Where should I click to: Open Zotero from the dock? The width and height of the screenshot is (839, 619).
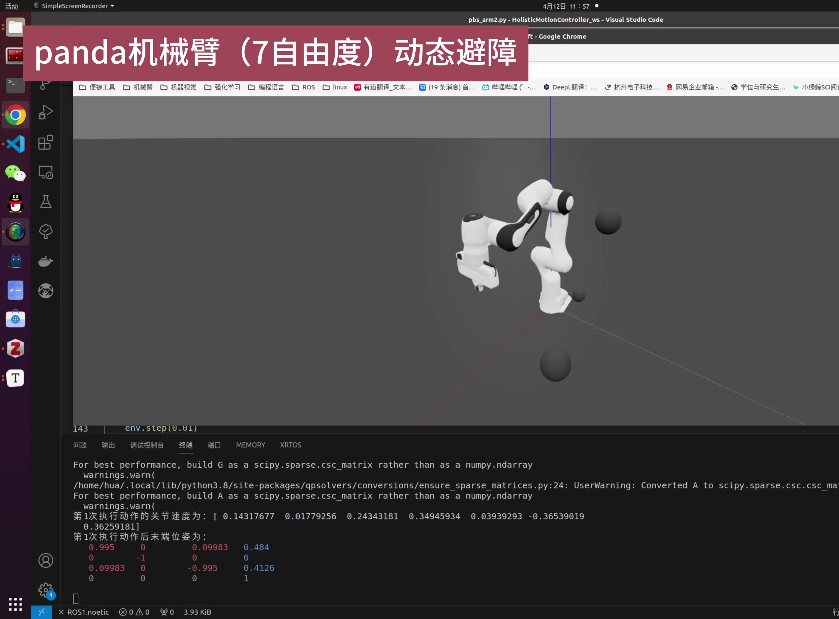[15, 348]
